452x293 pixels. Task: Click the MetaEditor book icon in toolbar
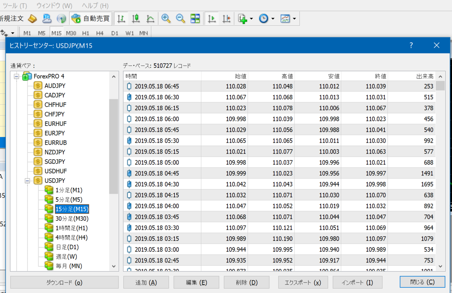[32, 18]
